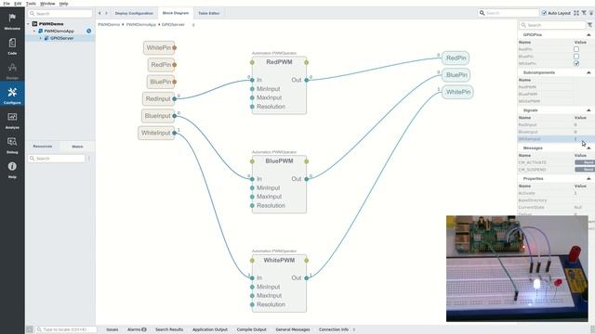Click the GPIOServer component icon in tree
The height and width of the screenshot is (334, 595).
[46, 38]
